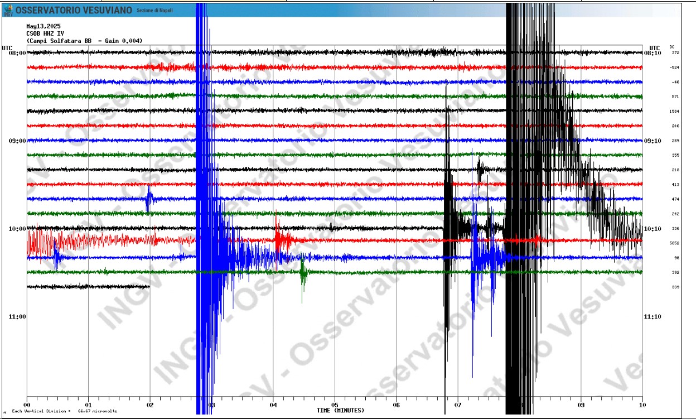Image resolution: width=696 pixels, height=419 pixels.
Task: Select DC value '336'
Action: pos(675,228)
